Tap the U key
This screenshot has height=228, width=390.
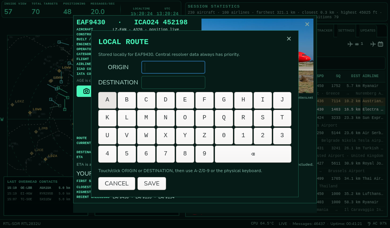tap(107, 136)
